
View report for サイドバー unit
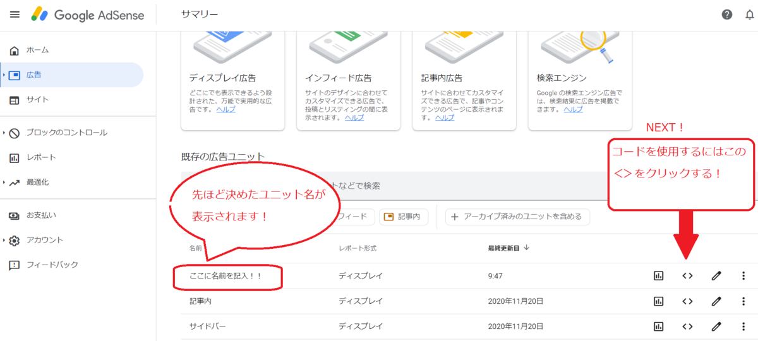tap(658, 326)
